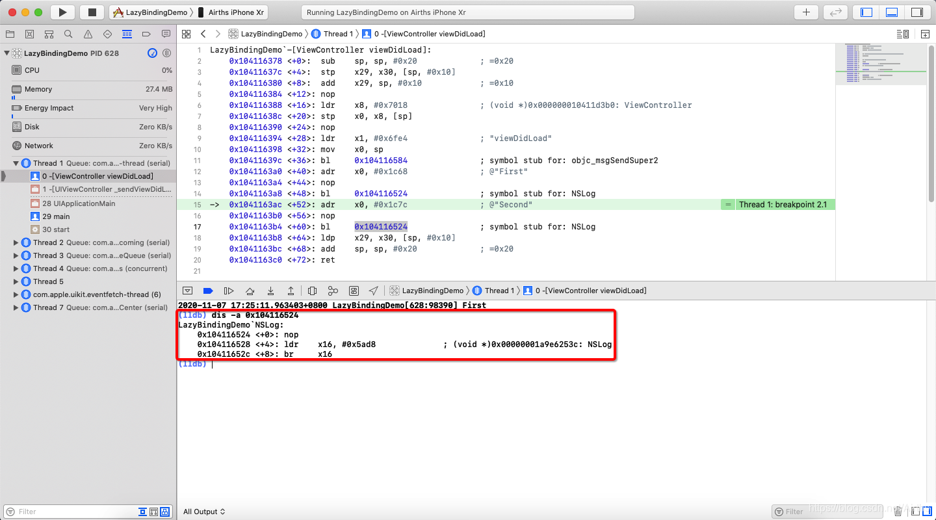The image size is (936, 520).
Task: Toggle the Navigator panel visibility
Action: tap(866, 12)
